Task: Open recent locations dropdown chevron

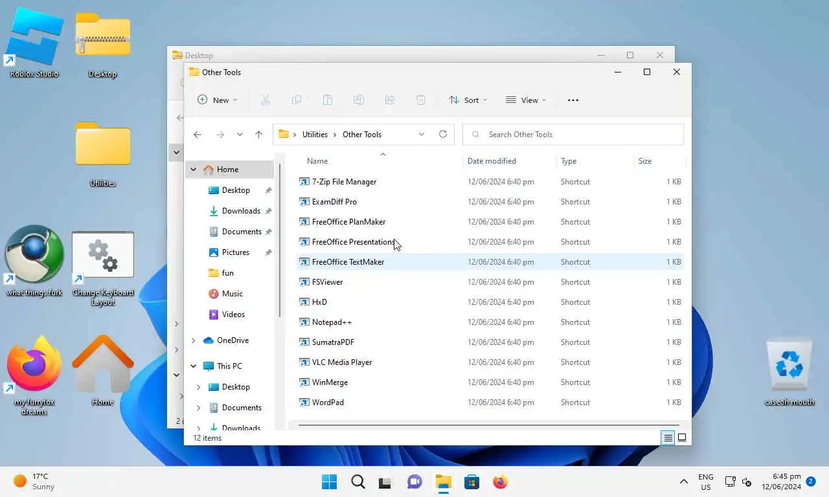Action: [240, 135]
